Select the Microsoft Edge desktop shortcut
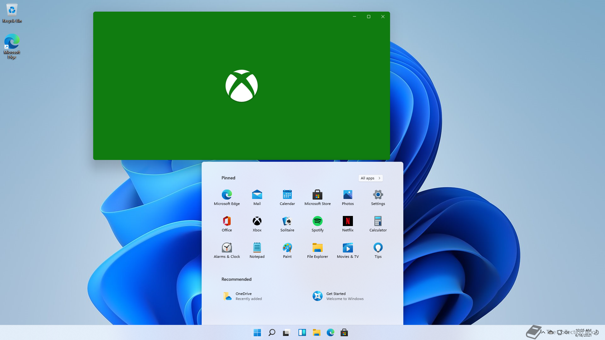The image size is (605, 340). 12,47
